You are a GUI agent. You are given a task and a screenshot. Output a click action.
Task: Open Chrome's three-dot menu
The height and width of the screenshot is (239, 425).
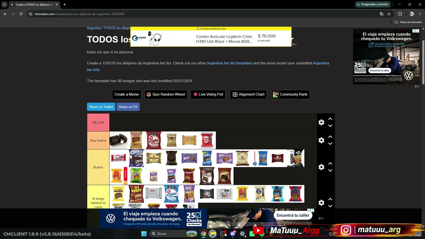pyautogui.click(x=420, y=14)
